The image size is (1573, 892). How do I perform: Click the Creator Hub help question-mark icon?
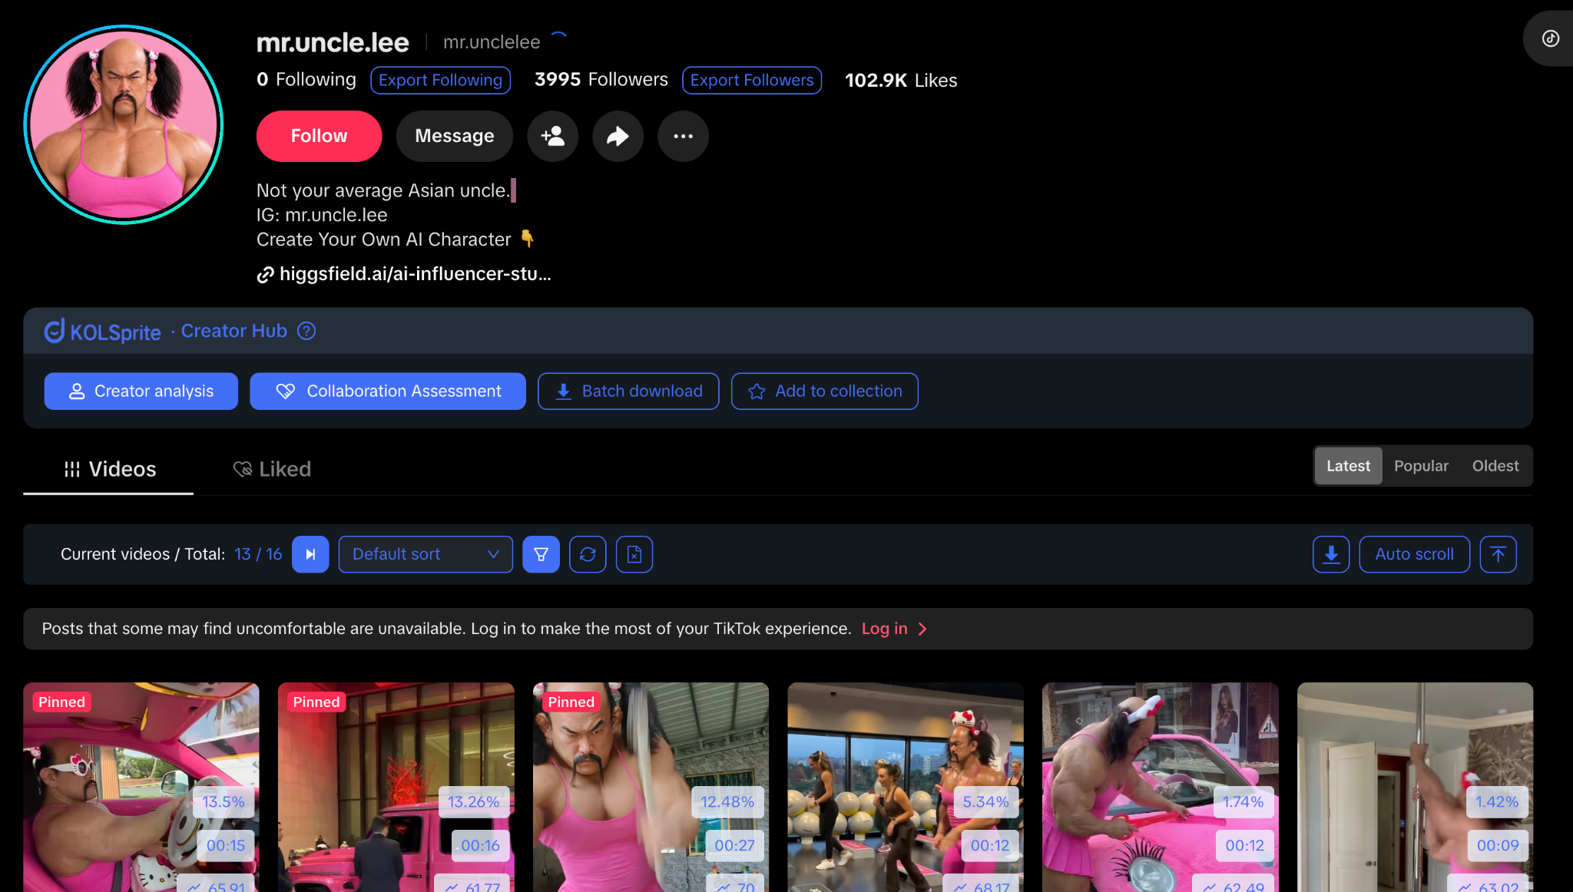pyautogui.click(x=306, y=331)
